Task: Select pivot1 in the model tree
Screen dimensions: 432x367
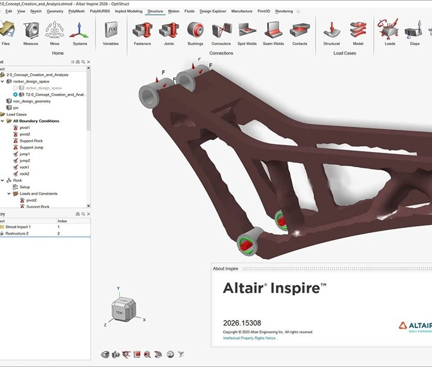Action: pyautogui.click(x=25, y=128)
